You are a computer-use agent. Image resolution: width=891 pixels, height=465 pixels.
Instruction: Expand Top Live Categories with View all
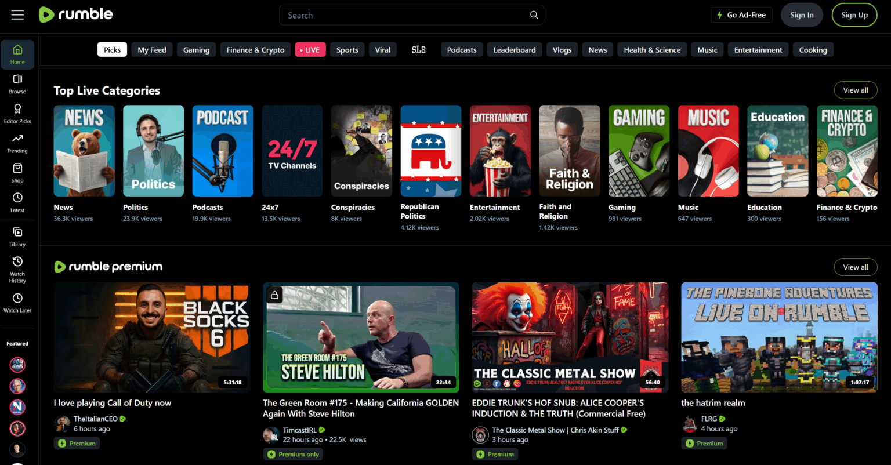pos(856,90)
